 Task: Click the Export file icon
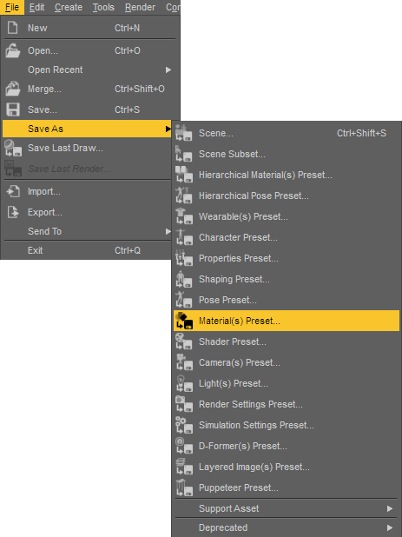(x=13, y=212)
